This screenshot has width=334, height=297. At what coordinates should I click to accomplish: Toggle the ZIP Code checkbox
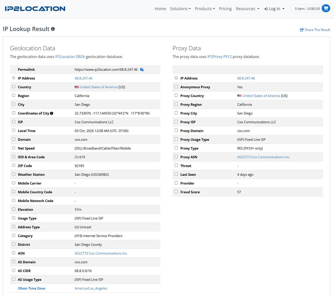(x=14, y=165)
